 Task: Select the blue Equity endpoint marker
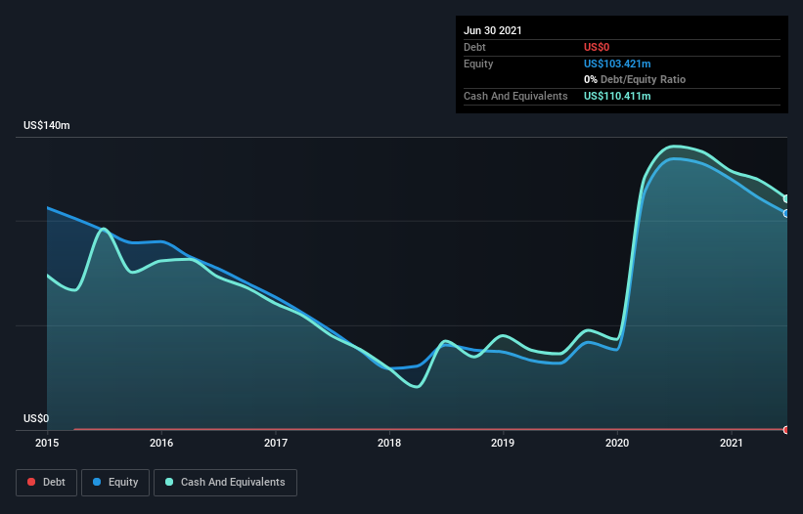click(x=786, y=213)
